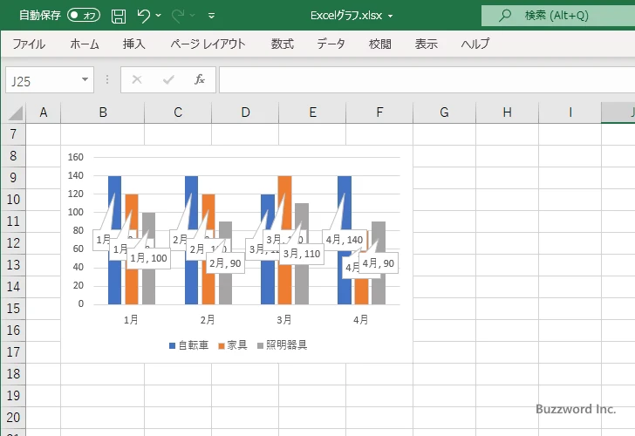Click the formula bar input area
The image size is (635, 436).
pyautogui.click(x=427, y=80)
